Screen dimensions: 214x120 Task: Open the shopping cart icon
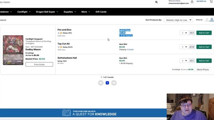(211, 1)
